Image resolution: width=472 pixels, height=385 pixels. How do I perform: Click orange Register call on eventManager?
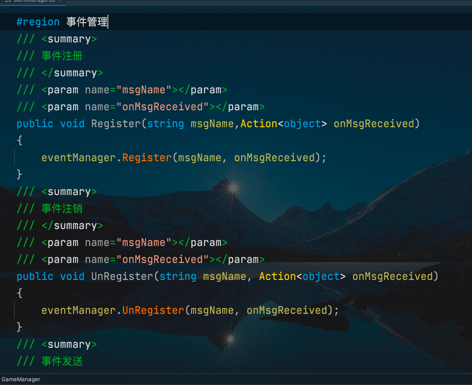147,158
